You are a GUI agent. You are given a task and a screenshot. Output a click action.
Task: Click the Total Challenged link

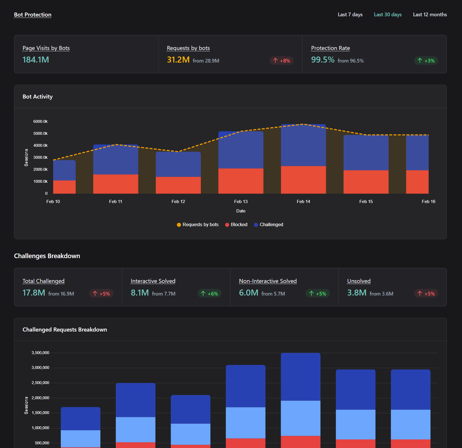[43, 281]
